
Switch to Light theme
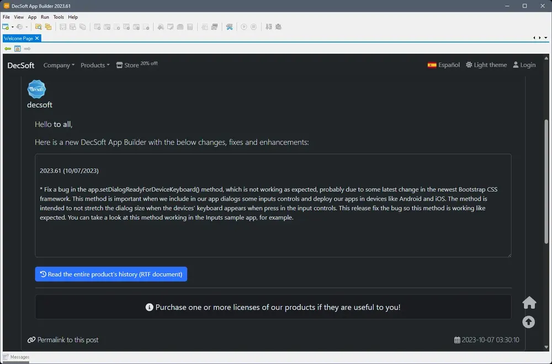point(486,65)
